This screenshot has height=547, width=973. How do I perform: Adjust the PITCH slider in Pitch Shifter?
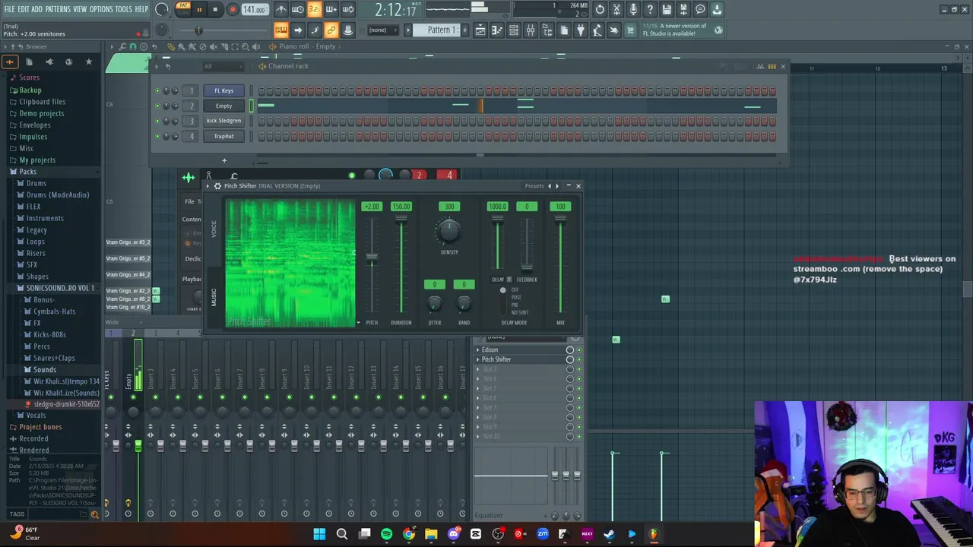click(372, 258)
